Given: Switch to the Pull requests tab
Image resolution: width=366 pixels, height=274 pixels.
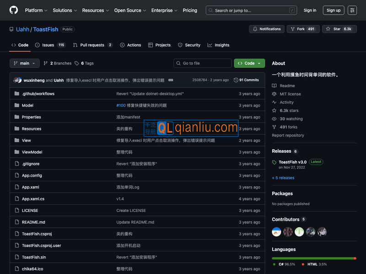Looking at the screenshot, I should [x=92, y=45].
